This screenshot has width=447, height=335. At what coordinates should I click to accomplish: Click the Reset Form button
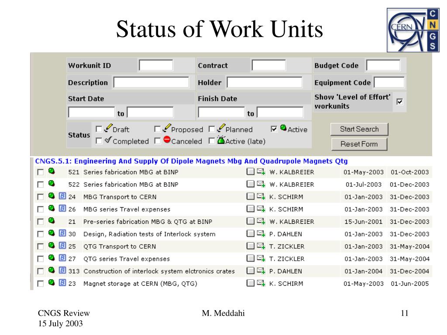tap(359, 144)
